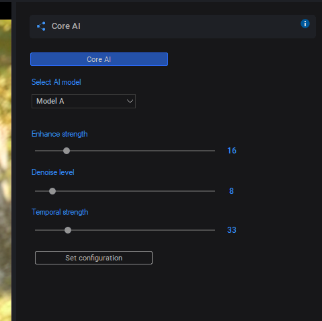Click the Denoise level slider handle
Image resolution: width=322 pixels, height=321 pixels.
[52, 191]
